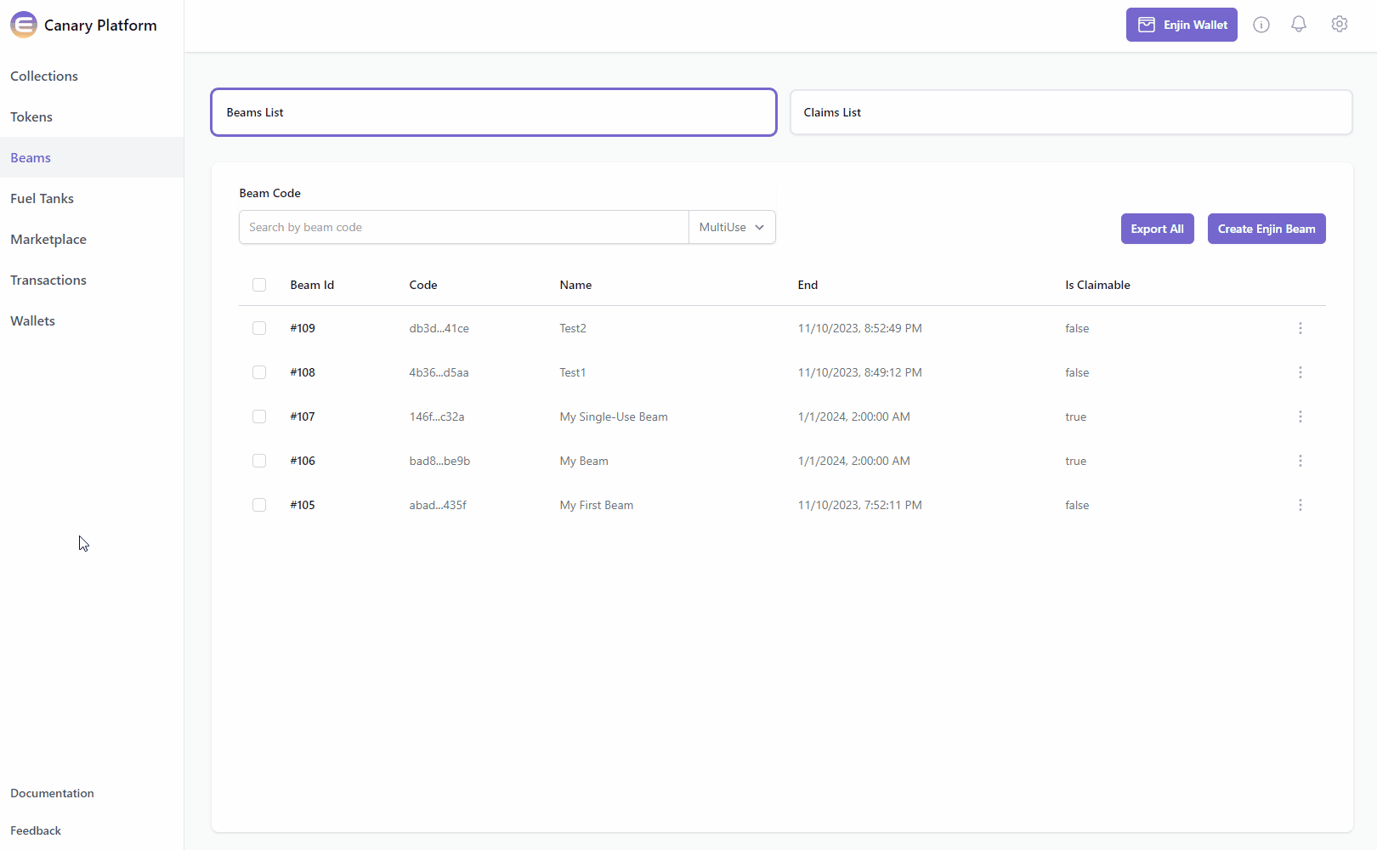Screen dimensions: 1377x850
Task: Open row actions menu for beam #109
Action: click(1300, 328)
